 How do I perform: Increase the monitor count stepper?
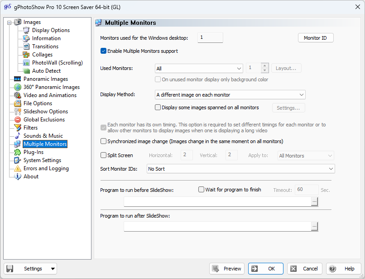pos(265,65)
